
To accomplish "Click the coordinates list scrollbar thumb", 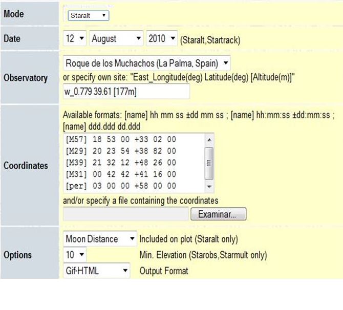I will [x=209, y=163].
